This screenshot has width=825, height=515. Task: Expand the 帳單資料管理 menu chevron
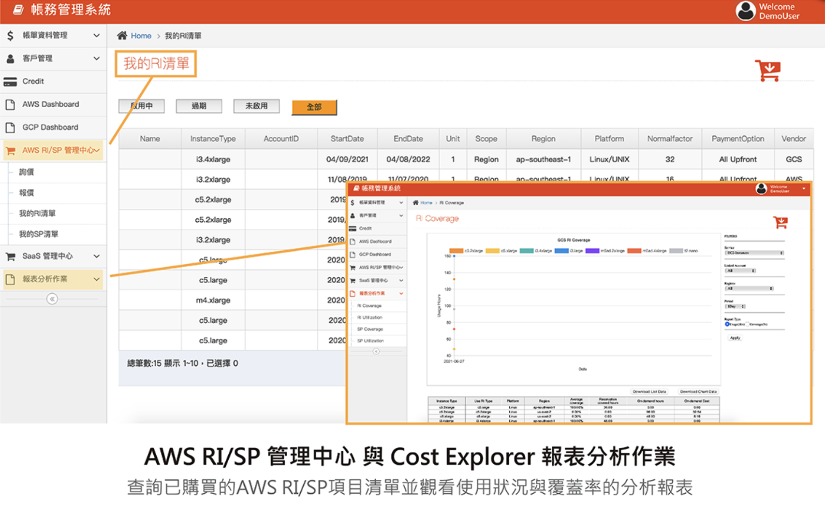(x=97, y=35)
